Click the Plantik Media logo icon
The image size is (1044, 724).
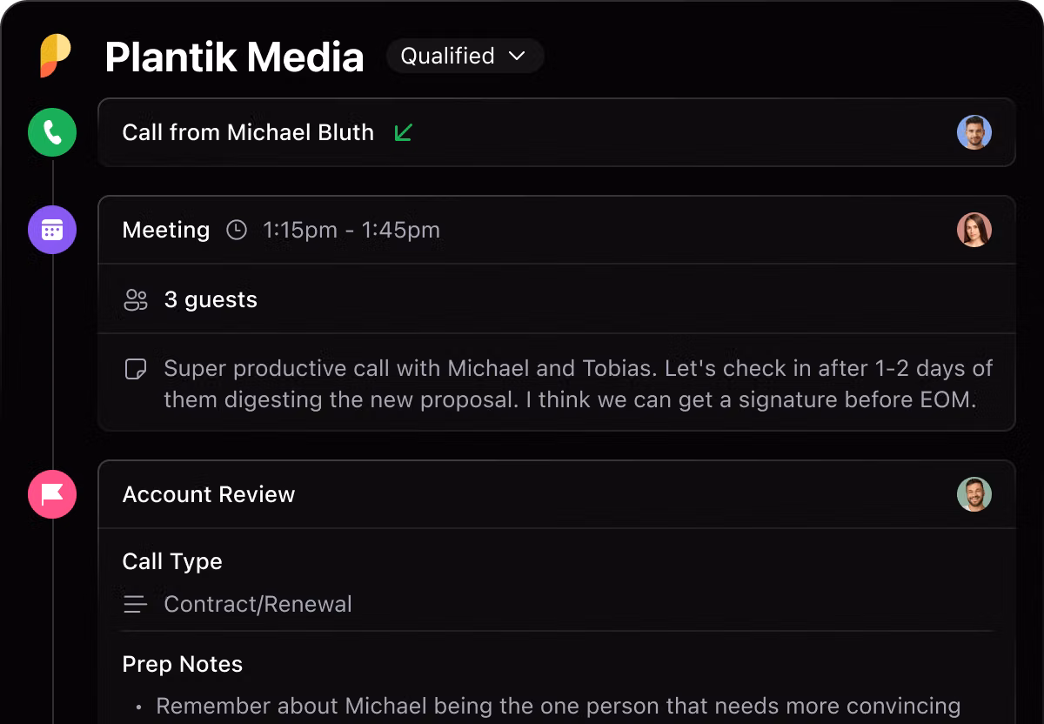[55, 56]
